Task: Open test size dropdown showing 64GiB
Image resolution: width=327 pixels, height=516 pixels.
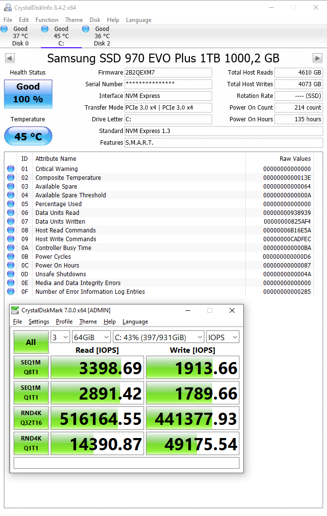Action: pos(91,337)
